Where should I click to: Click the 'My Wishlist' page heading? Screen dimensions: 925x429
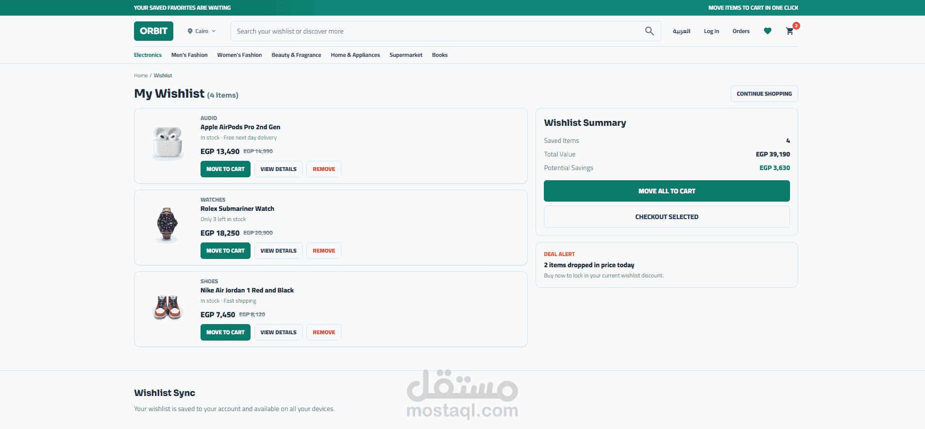tap(169, 93)
